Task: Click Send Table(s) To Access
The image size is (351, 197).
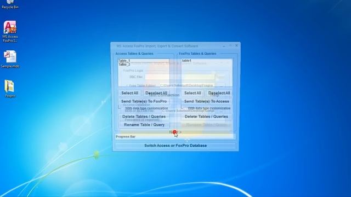Action: click(x=206, y=101)
